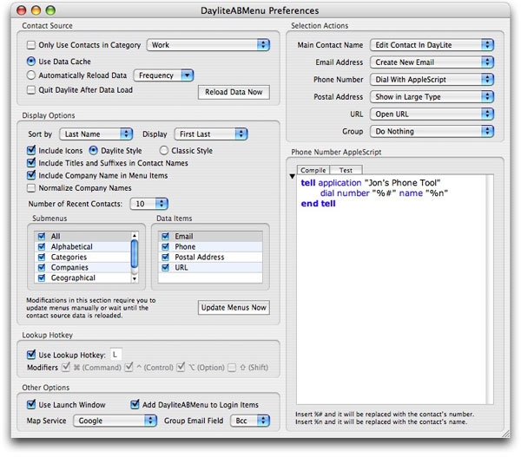This screenshot has height=457, width=521.
Task: Toggle the Option modifier checkbox
Action: [181, 367]
